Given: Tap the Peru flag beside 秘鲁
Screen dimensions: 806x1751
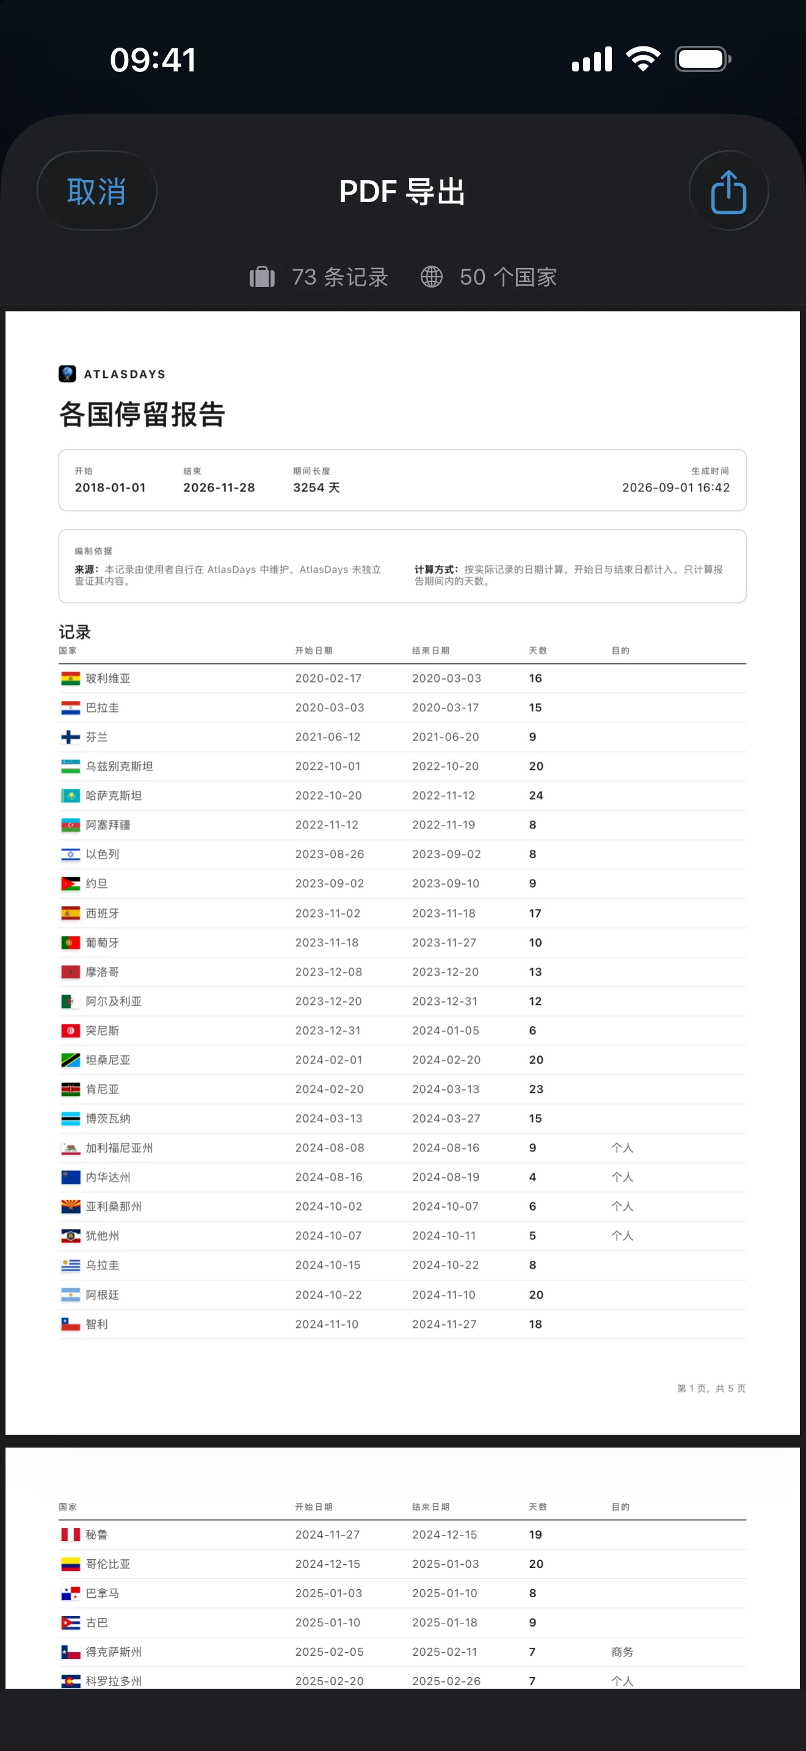Looking at the screenshot, I should pyautogui.click(x=71, y=1535).
